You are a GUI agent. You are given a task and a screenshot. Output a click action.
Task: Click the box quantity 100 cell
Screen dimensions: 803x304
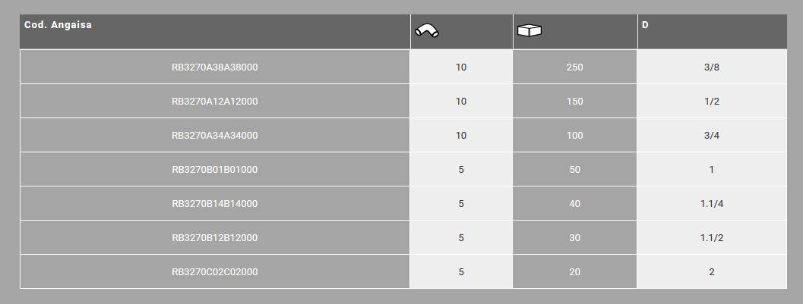pyautogui.click(x=575, y=136)
